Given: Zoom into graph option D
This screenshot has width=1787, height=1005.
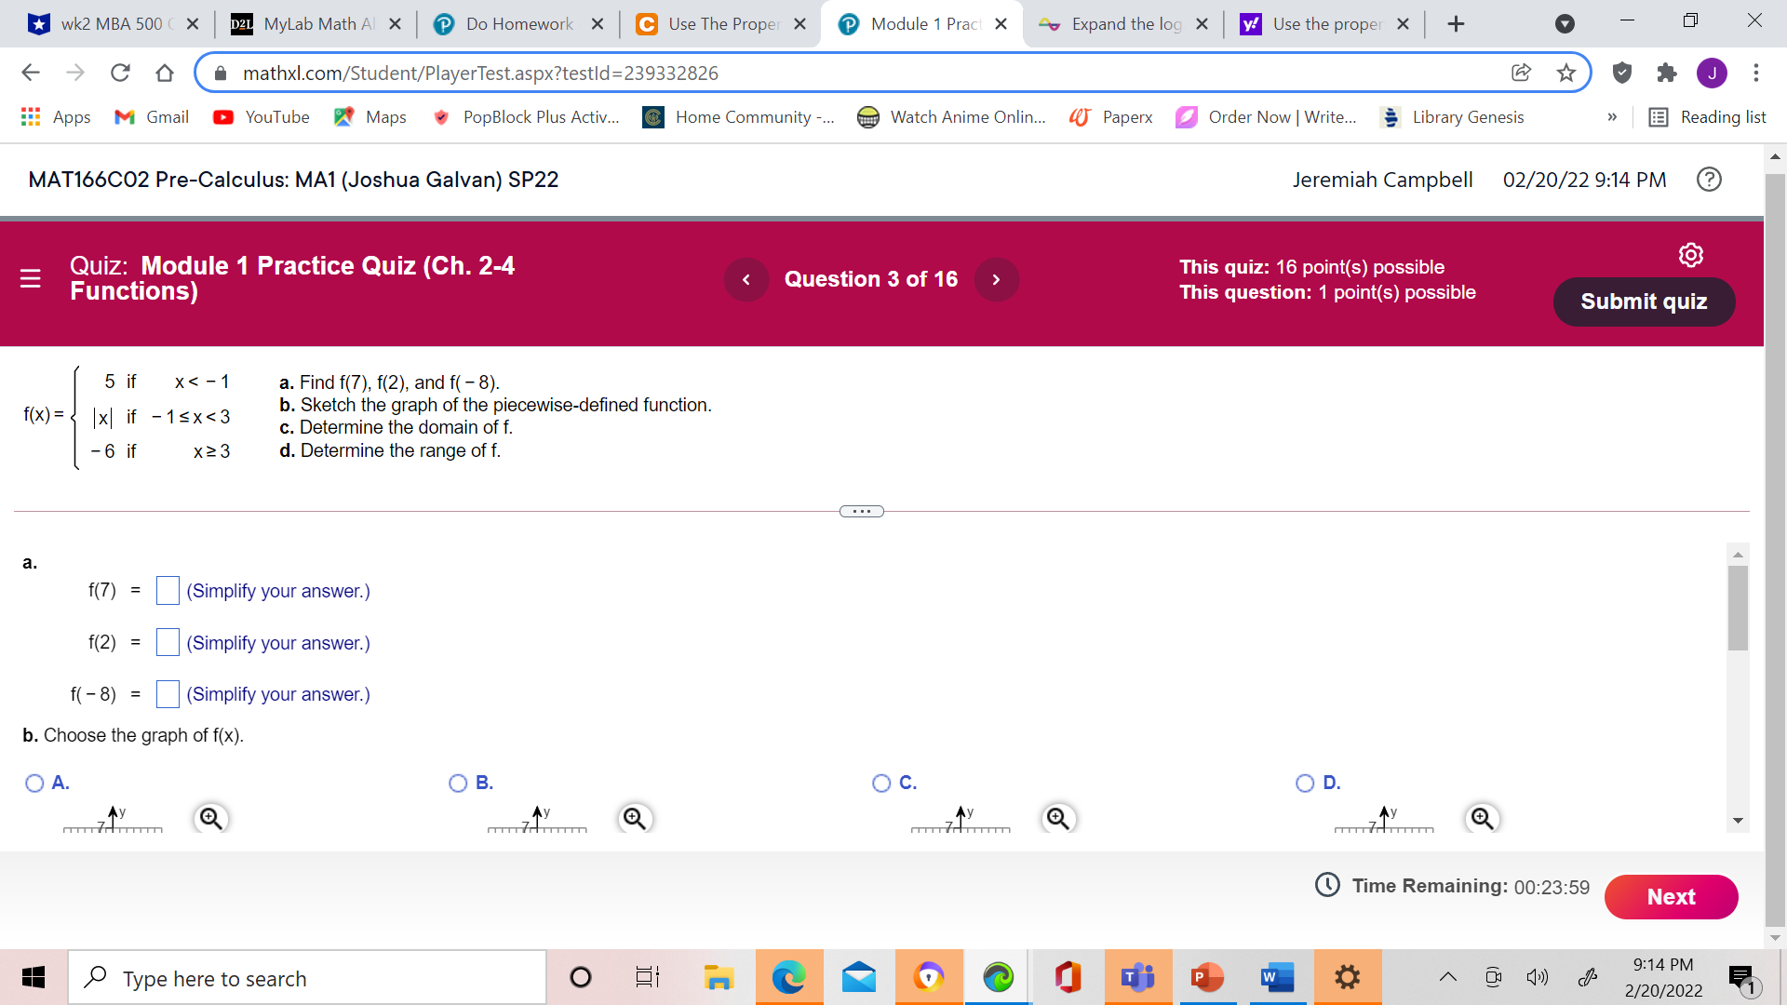Looking at the screenshot, I should (1483, 819).
